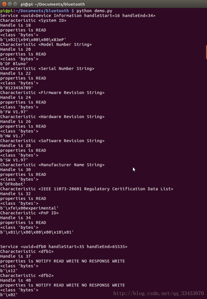Viewport: 207px width, 299px height.
Task: Click the Characteristic <Serial Number String> line
Action: click(x=47, y=69)
